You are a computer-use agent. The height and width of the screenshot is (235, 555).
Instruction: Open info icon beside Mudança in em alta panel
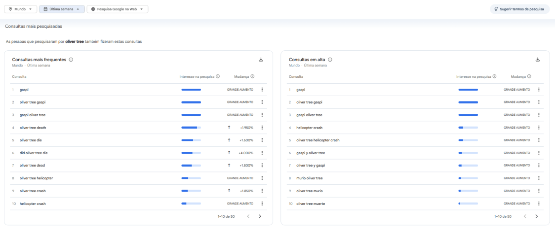click(529, 76)
